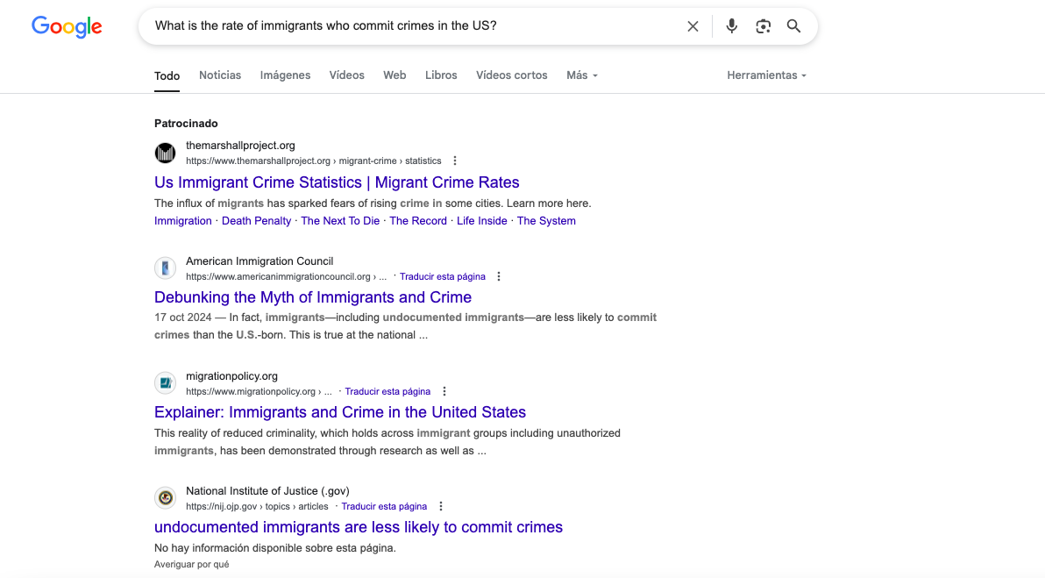Clear the search query with X icon

(x=693, y=26)
